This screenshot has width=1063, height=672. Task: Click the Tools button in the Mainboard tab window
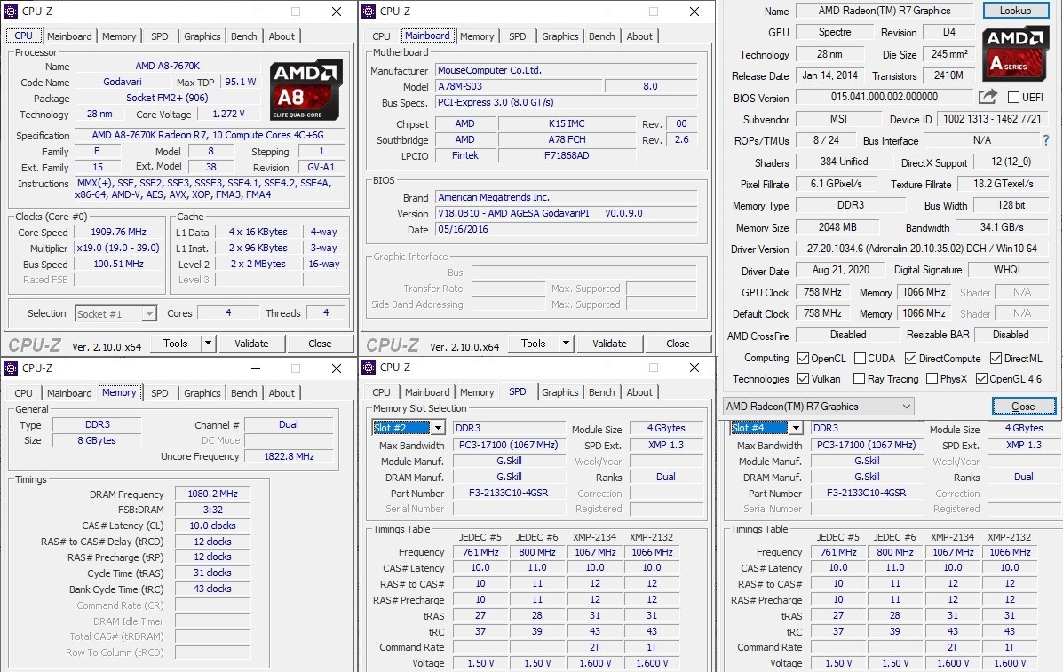tap(533, 344)
